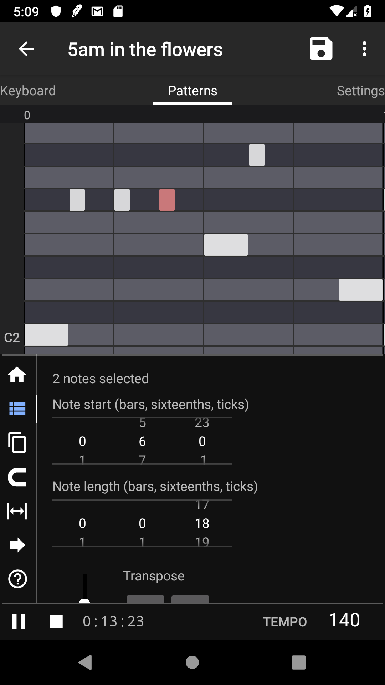Tap the fit-width arrows icon
Screen dimensions: 385x685
tap(17, 511)
